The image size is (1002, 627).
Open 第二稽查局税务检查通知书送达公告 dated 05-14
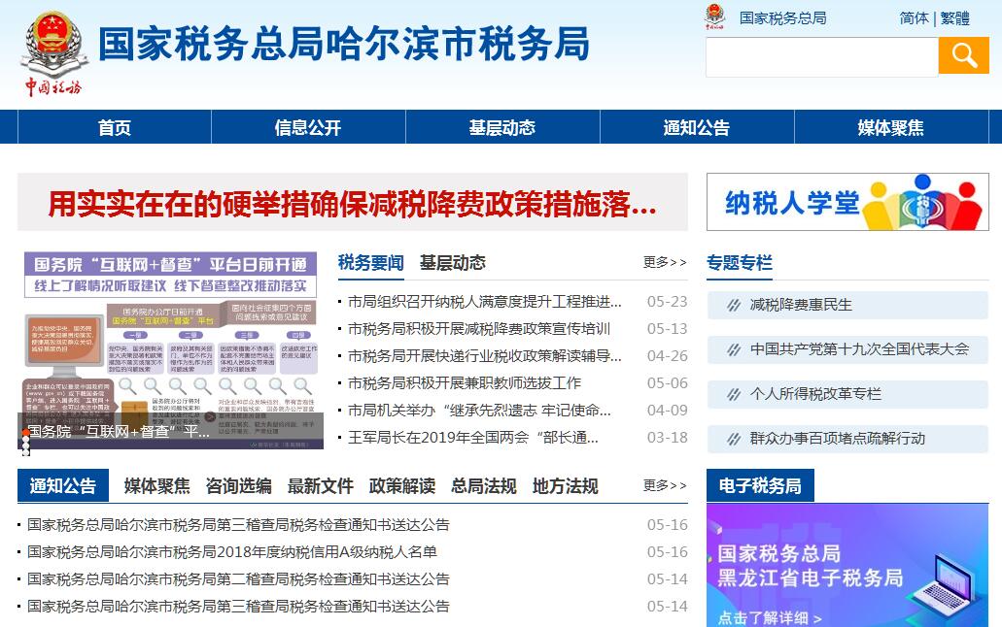point(238,579)
